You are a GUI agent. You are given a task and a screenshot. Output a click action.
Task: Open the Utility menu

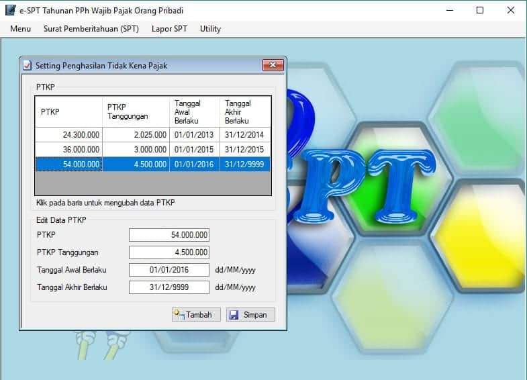tap(210, 29)
